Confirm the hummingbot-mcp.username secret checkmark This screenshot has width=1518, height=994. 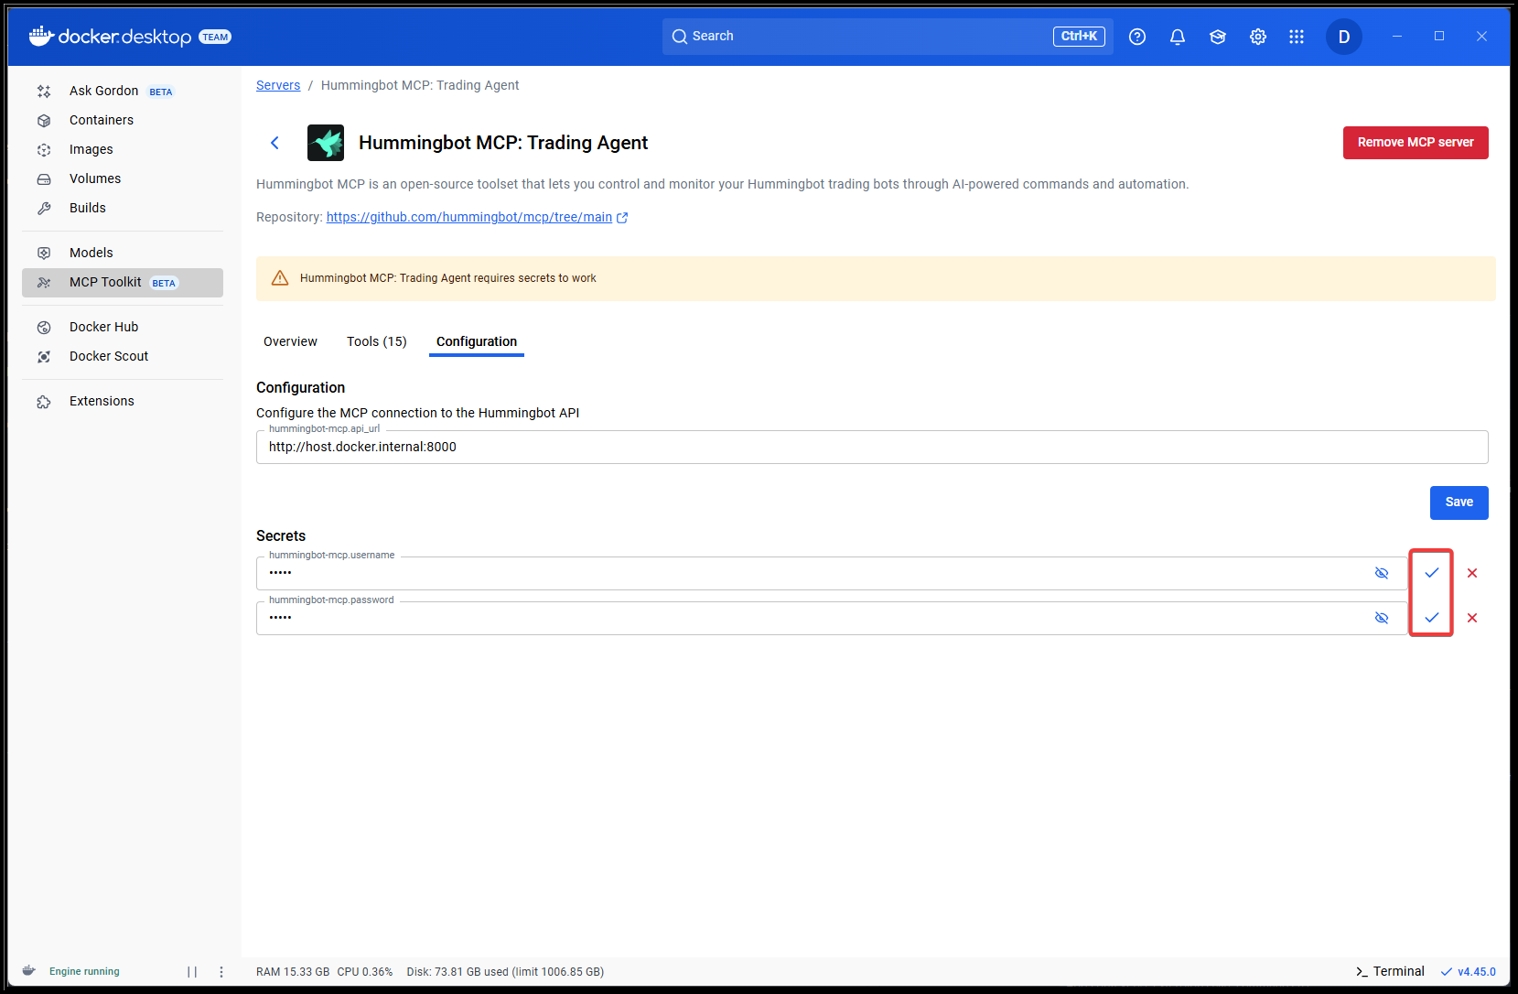(1431, 573)
